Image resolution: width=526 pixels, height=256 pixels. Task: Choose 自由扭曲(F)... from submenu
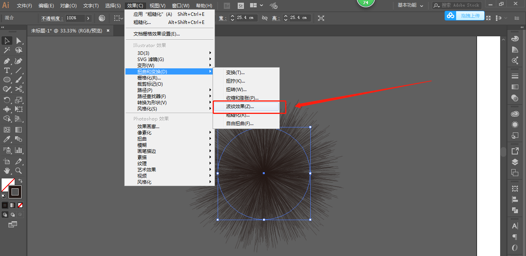point(246,124)
